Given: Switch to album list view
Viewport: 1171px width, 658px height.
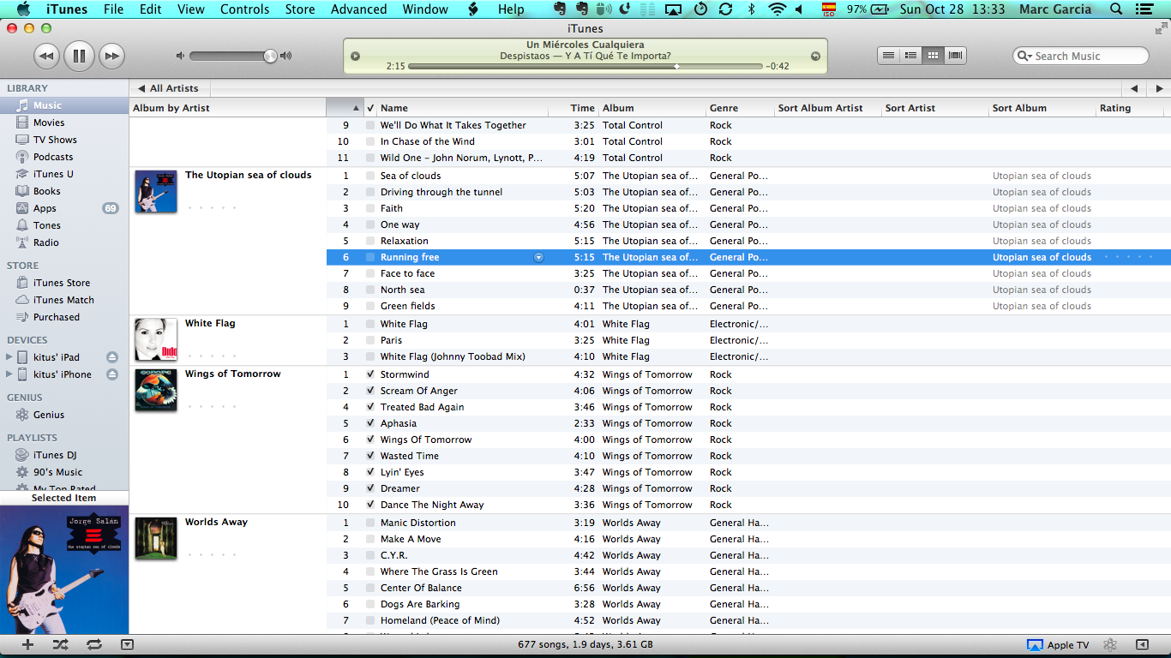Looking at the screenshot, I should point(910,56).
